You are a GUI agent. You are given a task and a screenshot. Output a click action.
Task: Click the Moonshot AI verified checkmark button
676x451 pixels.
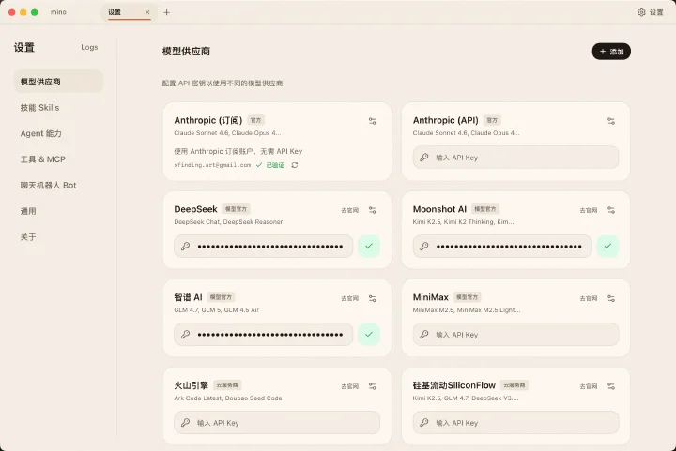click(x=607, y=247)
